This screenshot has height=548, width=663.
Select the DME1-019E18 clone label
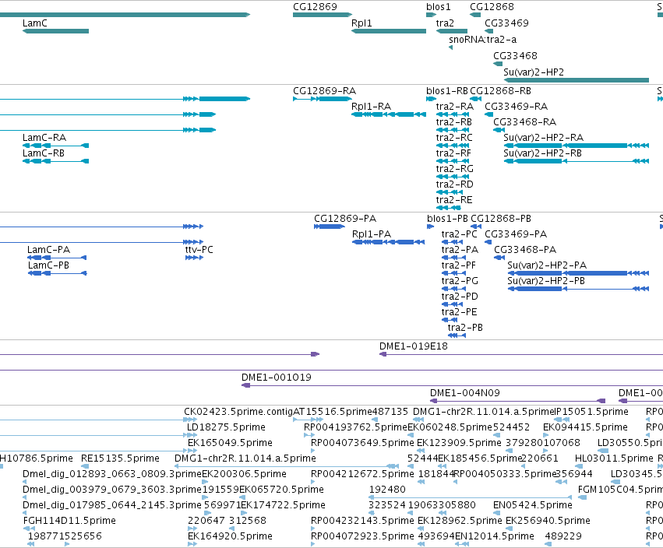[413, 346]
